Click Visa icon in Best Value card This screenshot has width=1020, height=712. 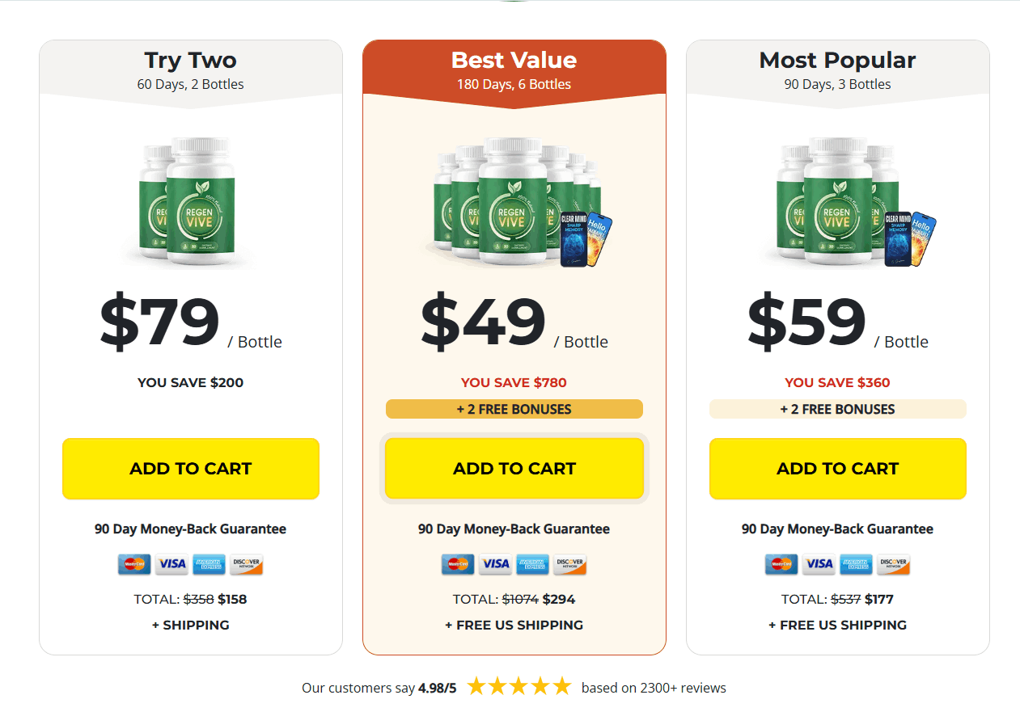click(x=495, y=564)
